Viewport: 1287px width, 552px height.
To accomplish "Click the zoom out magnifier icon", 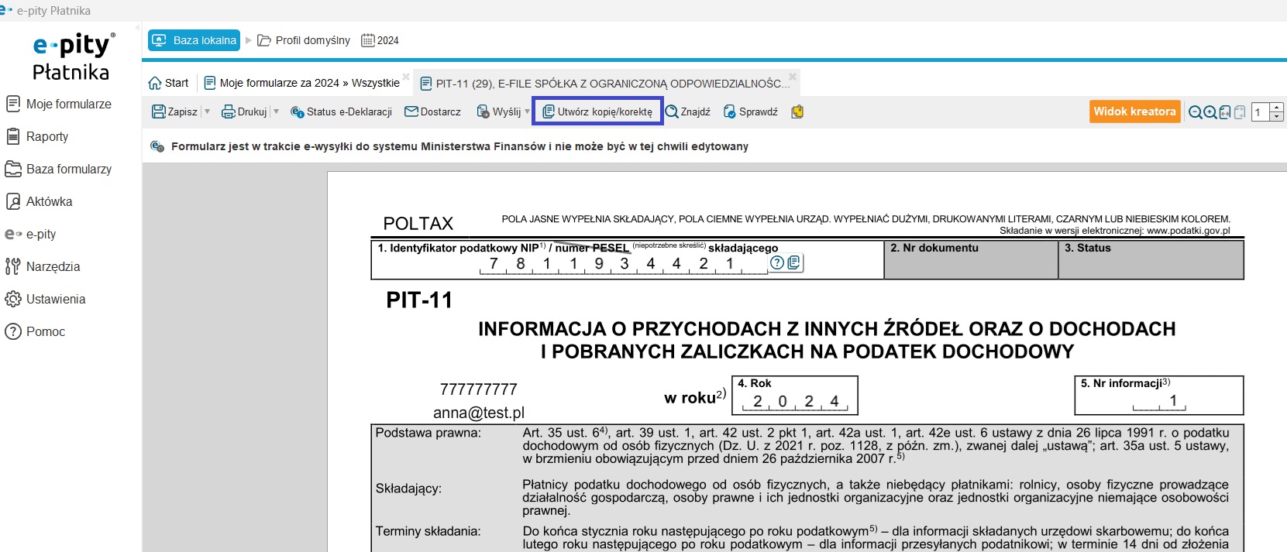I will 1195,112.
